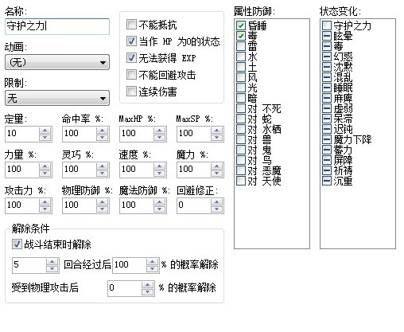This screenshot has width=404, height=332.
Task: Check 暗 element defense
Action: point(241,98)
